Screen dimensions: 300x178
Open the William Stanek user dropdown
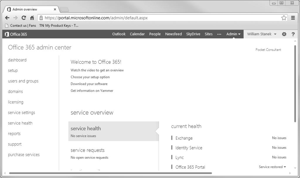pos(262,34)
